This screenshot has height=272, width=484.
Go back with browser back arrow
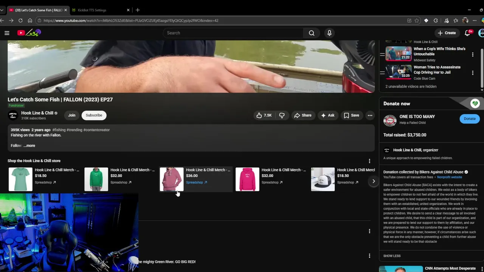point(2,20)
